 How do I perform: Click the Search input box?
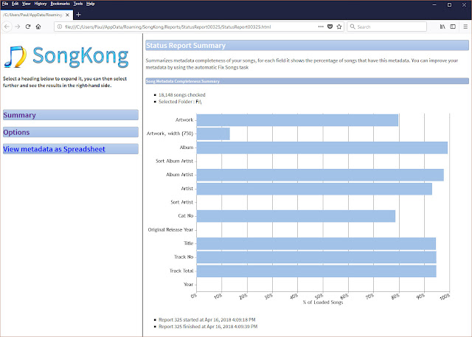(386, 27)
